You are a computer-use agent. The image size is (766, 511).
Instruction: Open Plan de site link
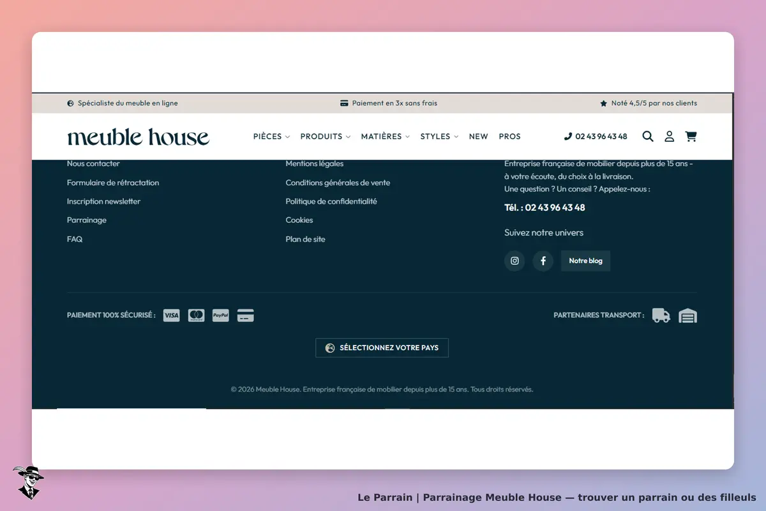(x=305, y=239)
